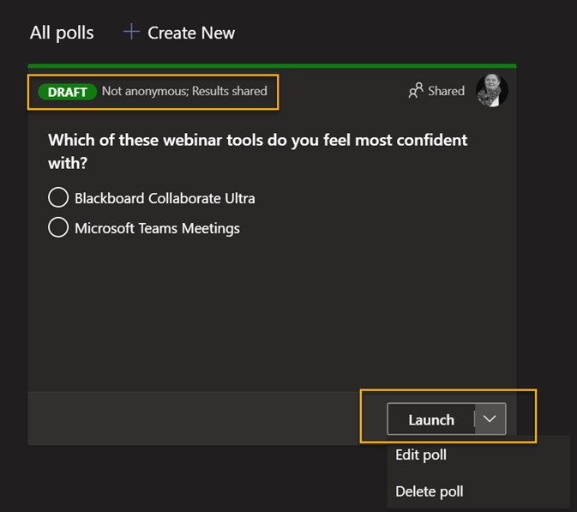Expand the chevron next to Launch
Screen dimensions: 577x512
click(x=490, y=419)
